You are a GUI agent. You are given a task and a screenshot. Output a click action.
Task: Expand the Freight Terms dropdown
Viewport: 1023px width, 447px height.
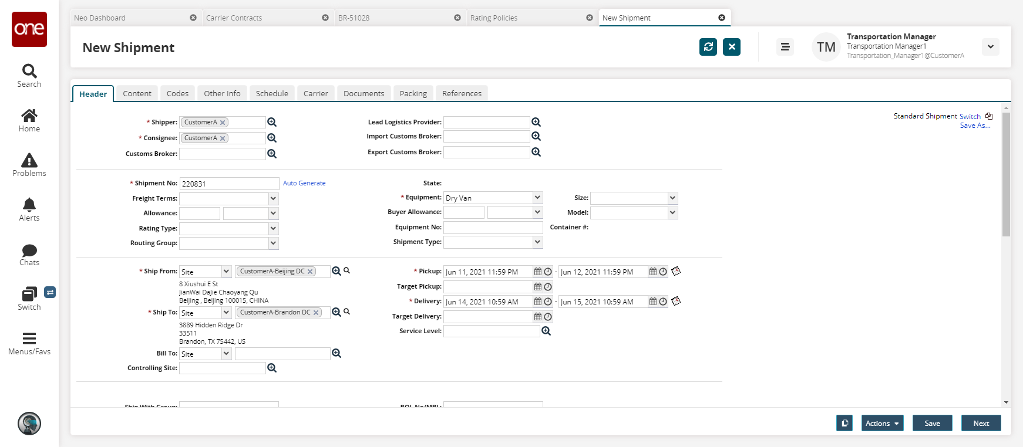pyautogui.click(x=273, y=198)
